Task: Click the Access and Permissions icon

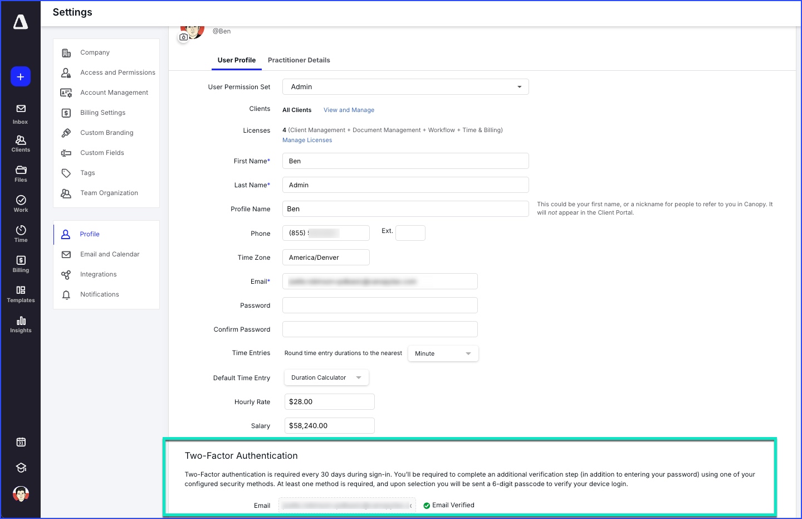Action: (x=66, y=73)
